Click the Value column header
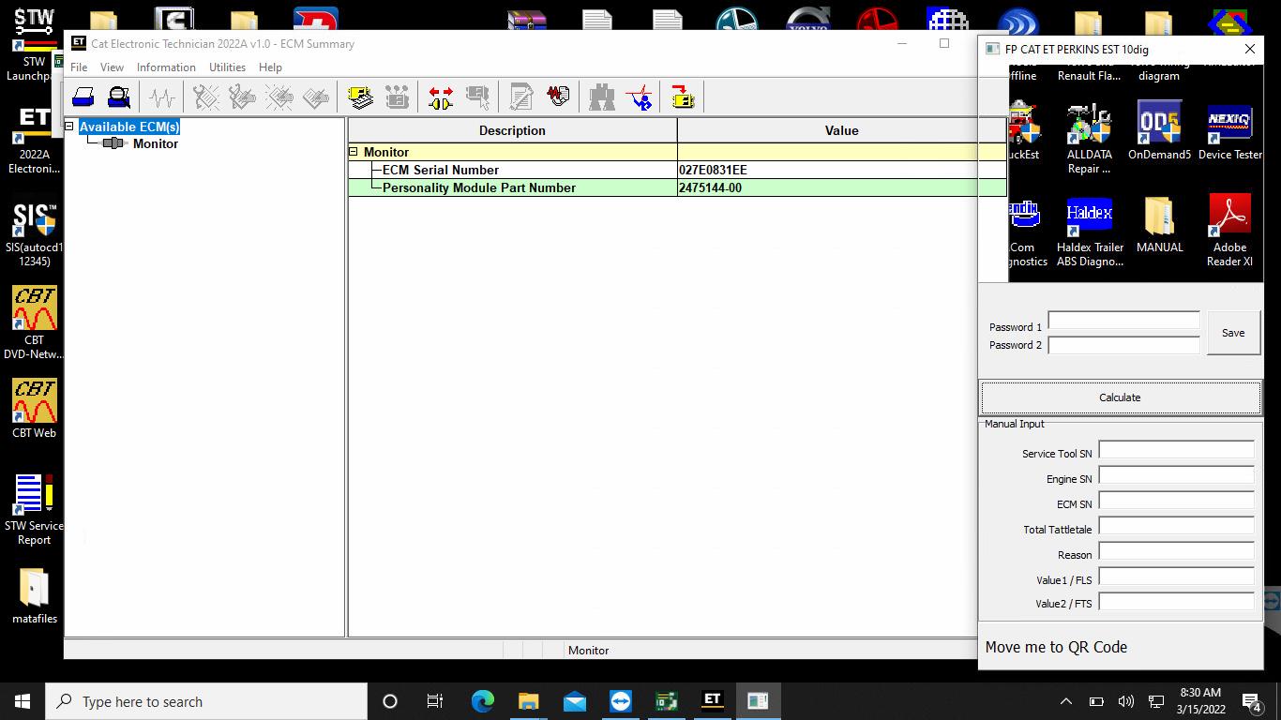Image resolution: width=1281 pixels, height=720 pixels. point(841,130)
